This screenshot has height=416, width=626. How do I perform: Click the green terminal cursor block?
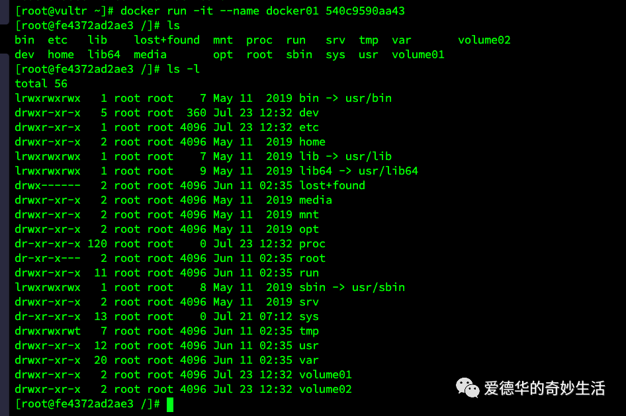[170, 405]
